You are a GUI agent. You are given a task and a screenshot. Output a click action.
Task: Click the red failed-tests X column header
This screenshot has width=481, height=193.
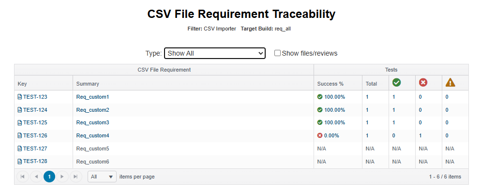click(423, 82)
